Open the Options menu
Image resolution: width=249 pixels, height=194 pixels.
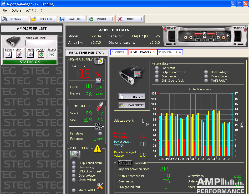(17, 11)
